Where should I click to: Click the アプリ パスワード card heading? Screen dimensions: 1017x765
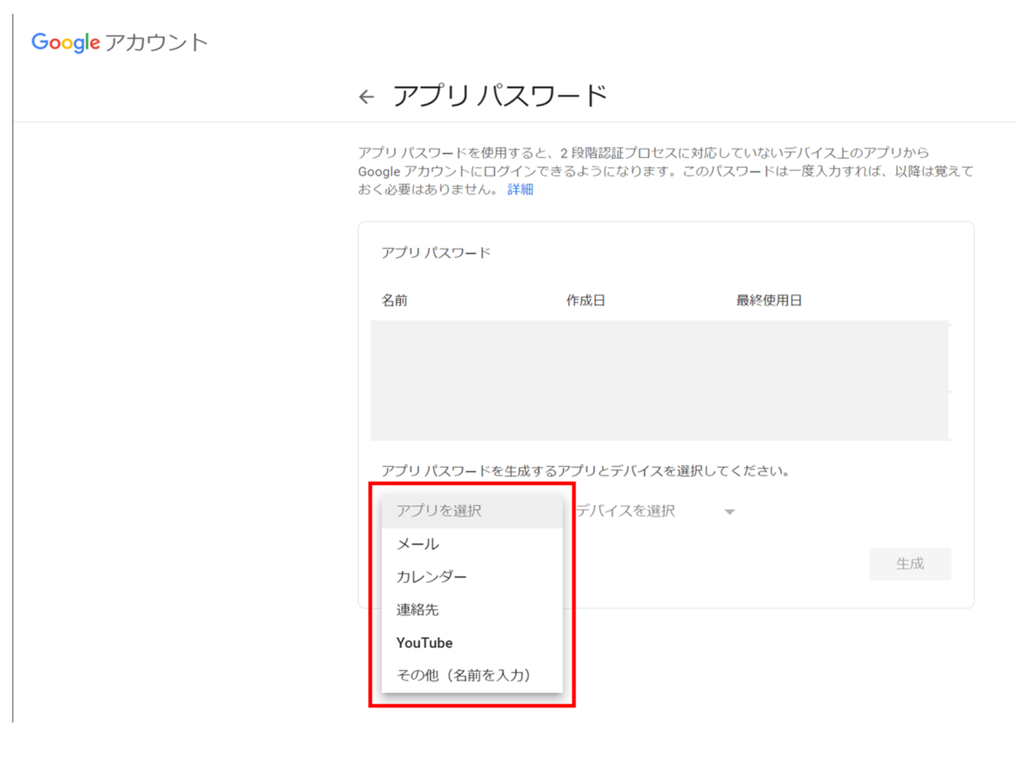(436, 253)
